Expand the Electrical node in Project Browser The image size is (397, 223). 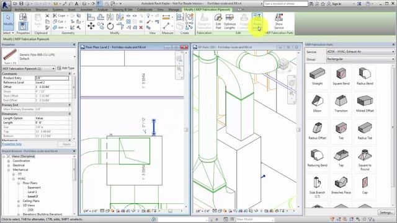[x=9, y=165]
